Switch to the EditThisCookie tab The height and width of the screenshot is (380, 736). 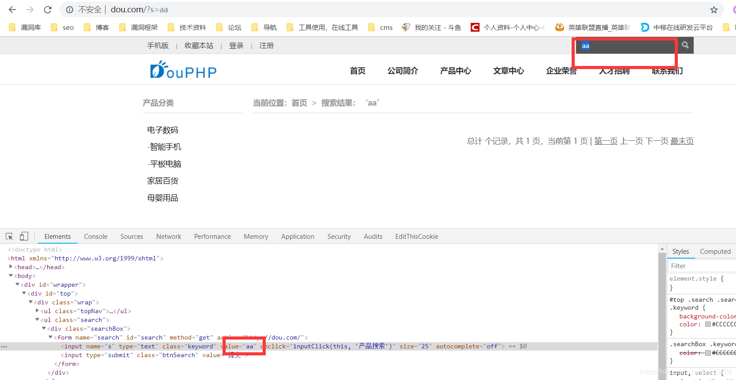coord(416,237)
